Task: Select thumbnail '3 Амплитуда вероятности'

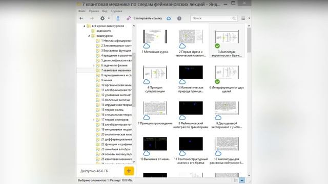Action: coord(227,36)
